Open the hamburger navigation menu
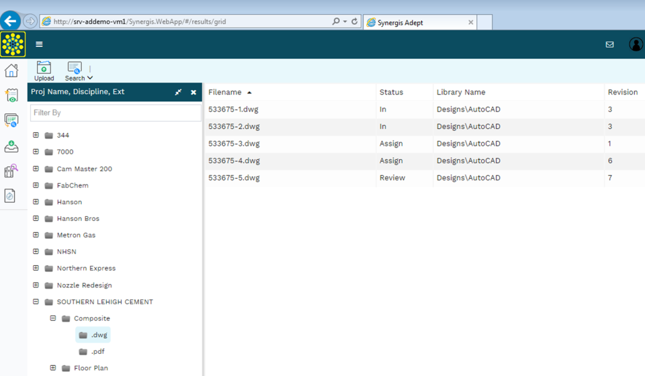 (x=39, y=44)
